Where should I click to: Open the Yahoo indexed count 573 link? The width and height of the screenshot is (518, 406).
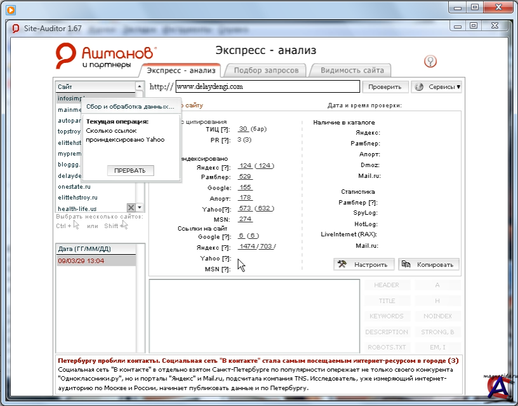click(x=245, y=208)
